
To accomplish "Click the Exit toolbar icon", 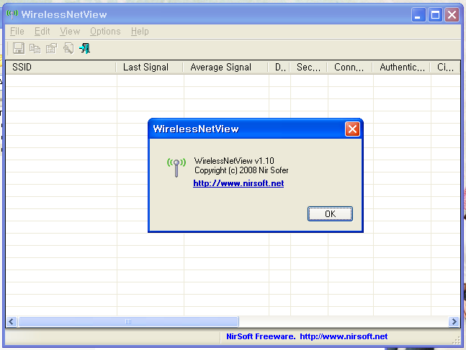I will tap(85, 48).
